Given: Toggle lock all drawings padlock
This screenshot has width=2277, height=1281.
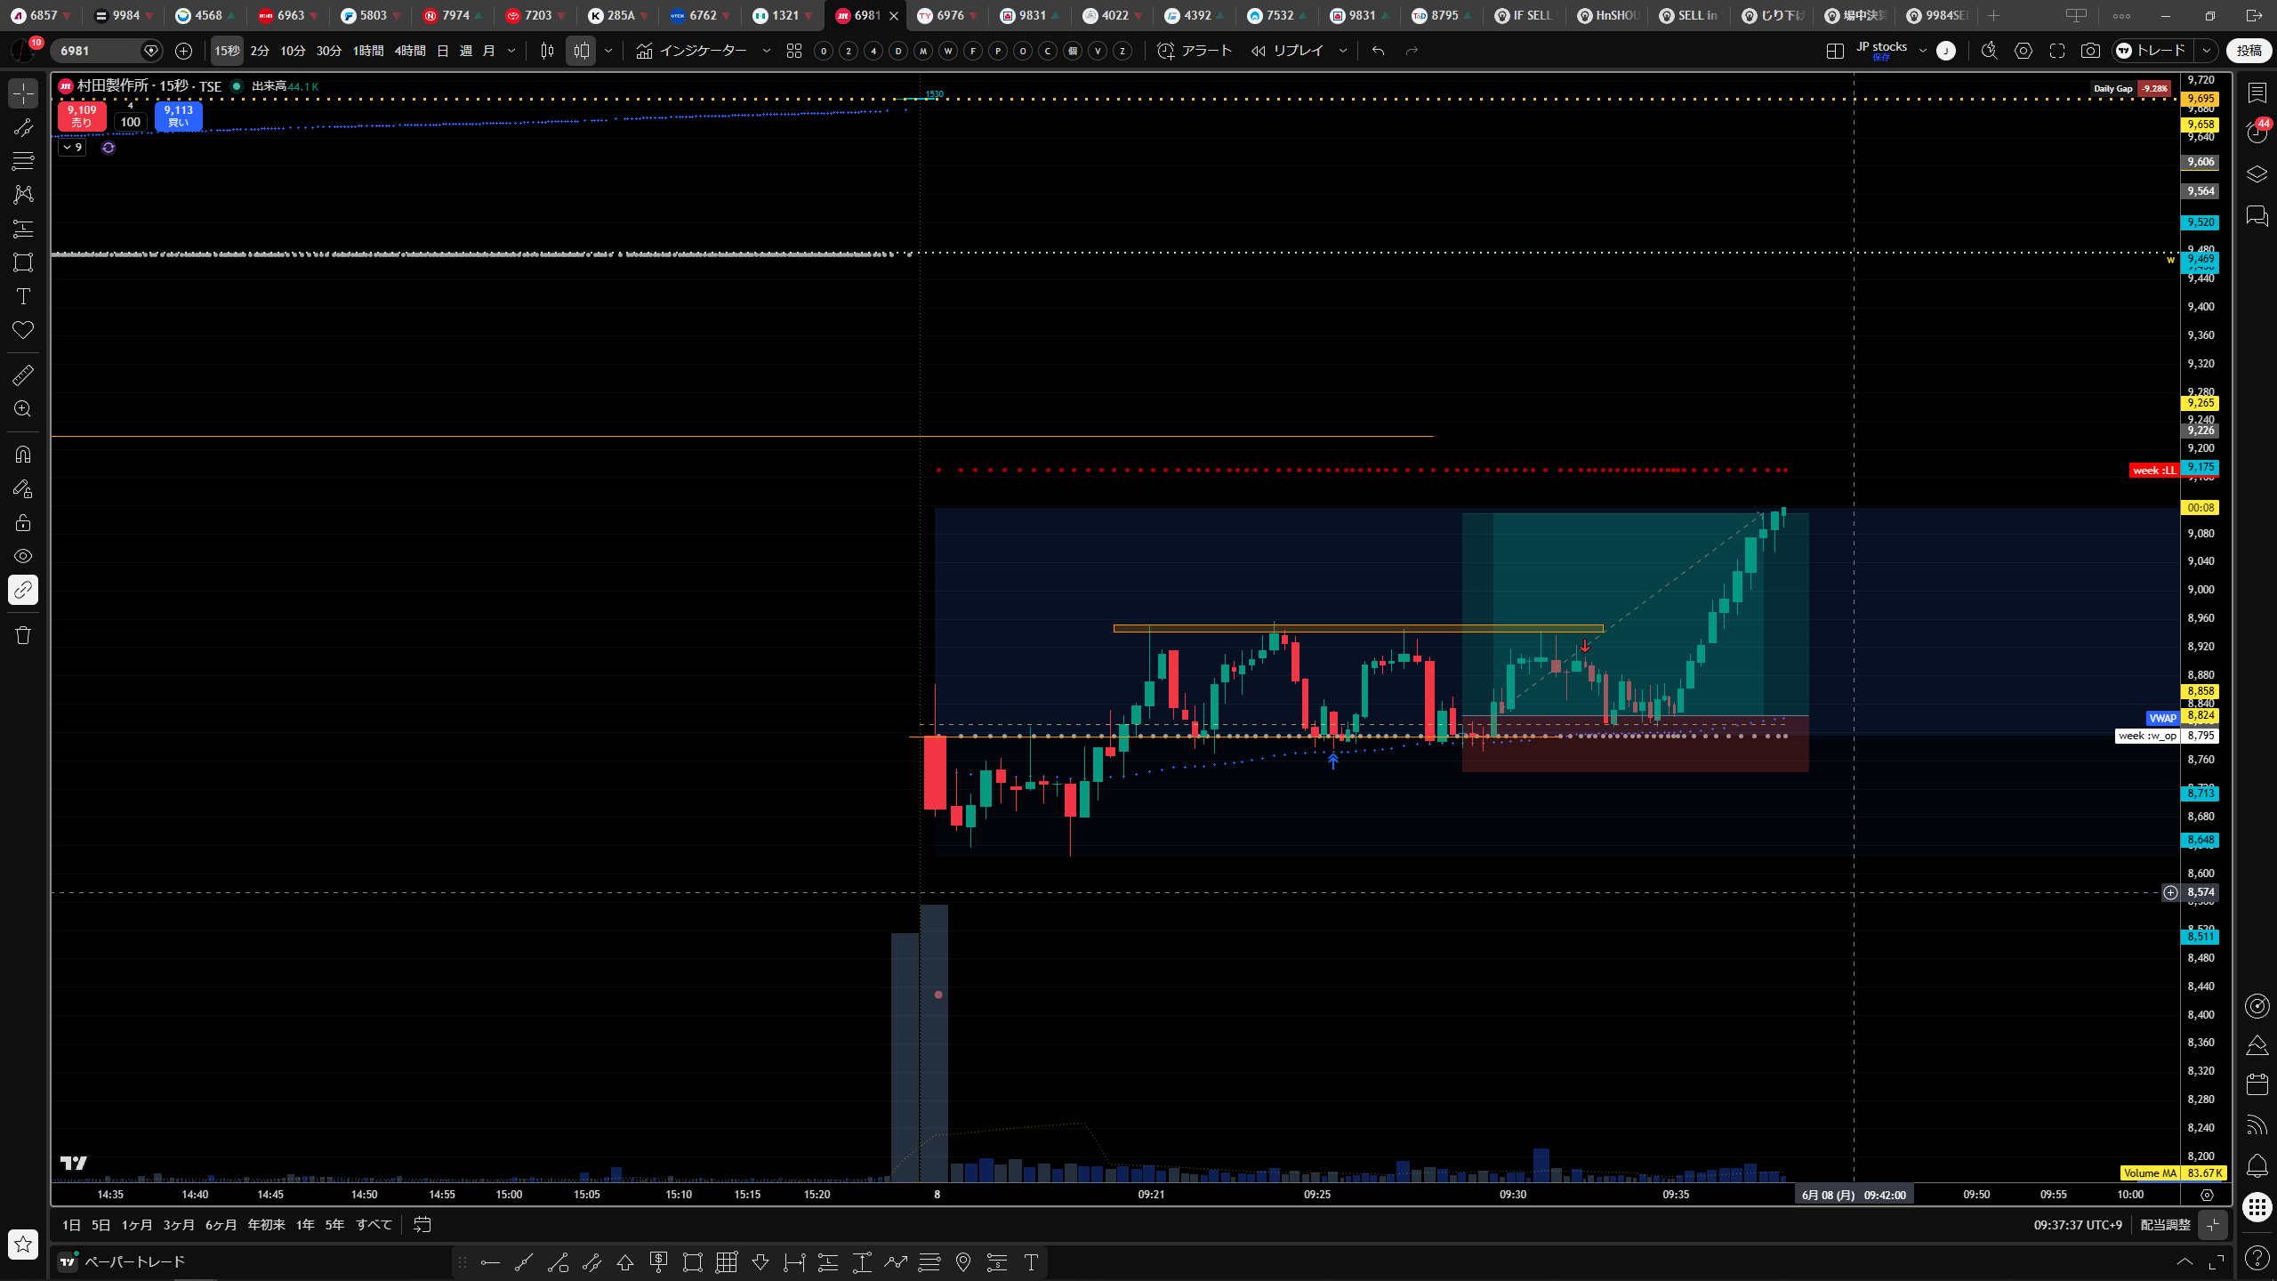Looking at the screenshot, I should [23, 522].
